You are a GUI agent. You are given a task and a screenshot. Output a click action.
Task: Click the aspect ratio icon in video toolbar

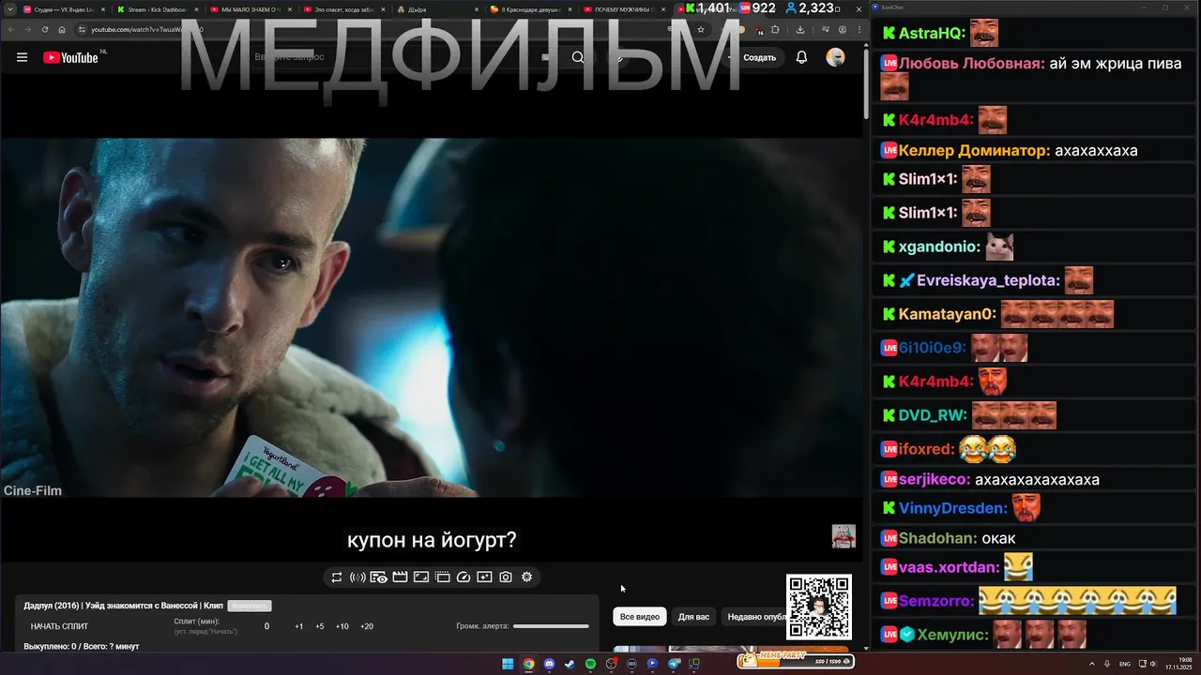tap(421, 577)
